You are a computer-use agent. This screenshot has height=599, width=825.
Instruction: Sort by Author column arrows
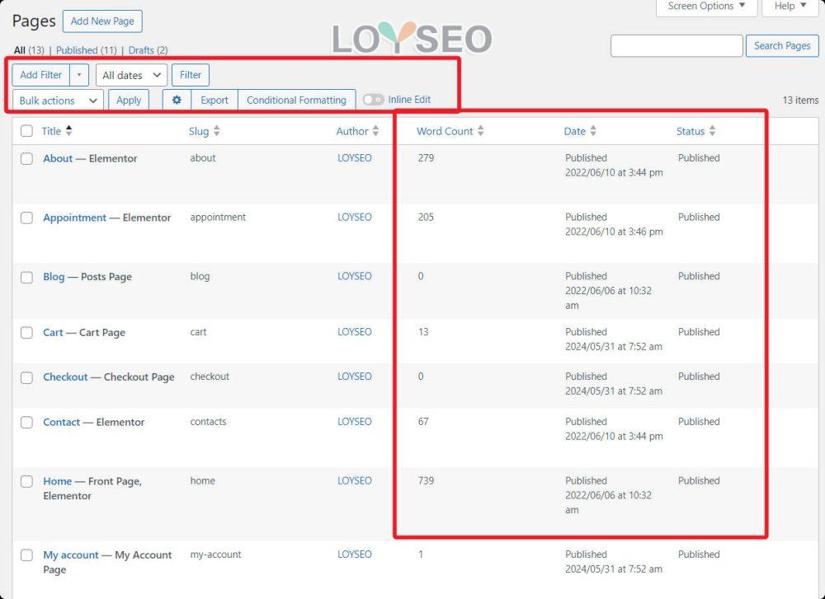point(375,131)
